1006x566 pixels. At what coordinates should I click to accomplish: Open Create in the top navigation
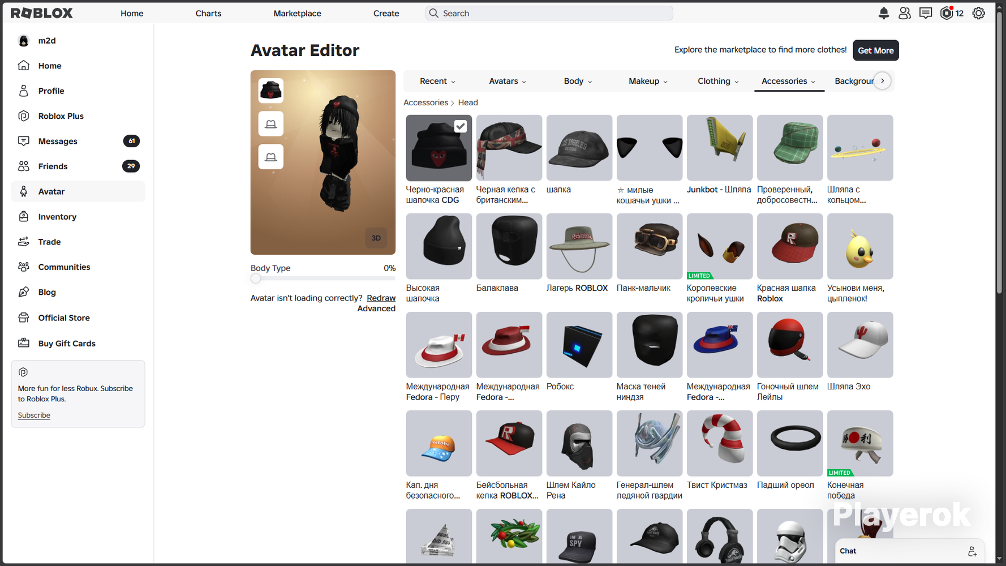click(386, 13)
